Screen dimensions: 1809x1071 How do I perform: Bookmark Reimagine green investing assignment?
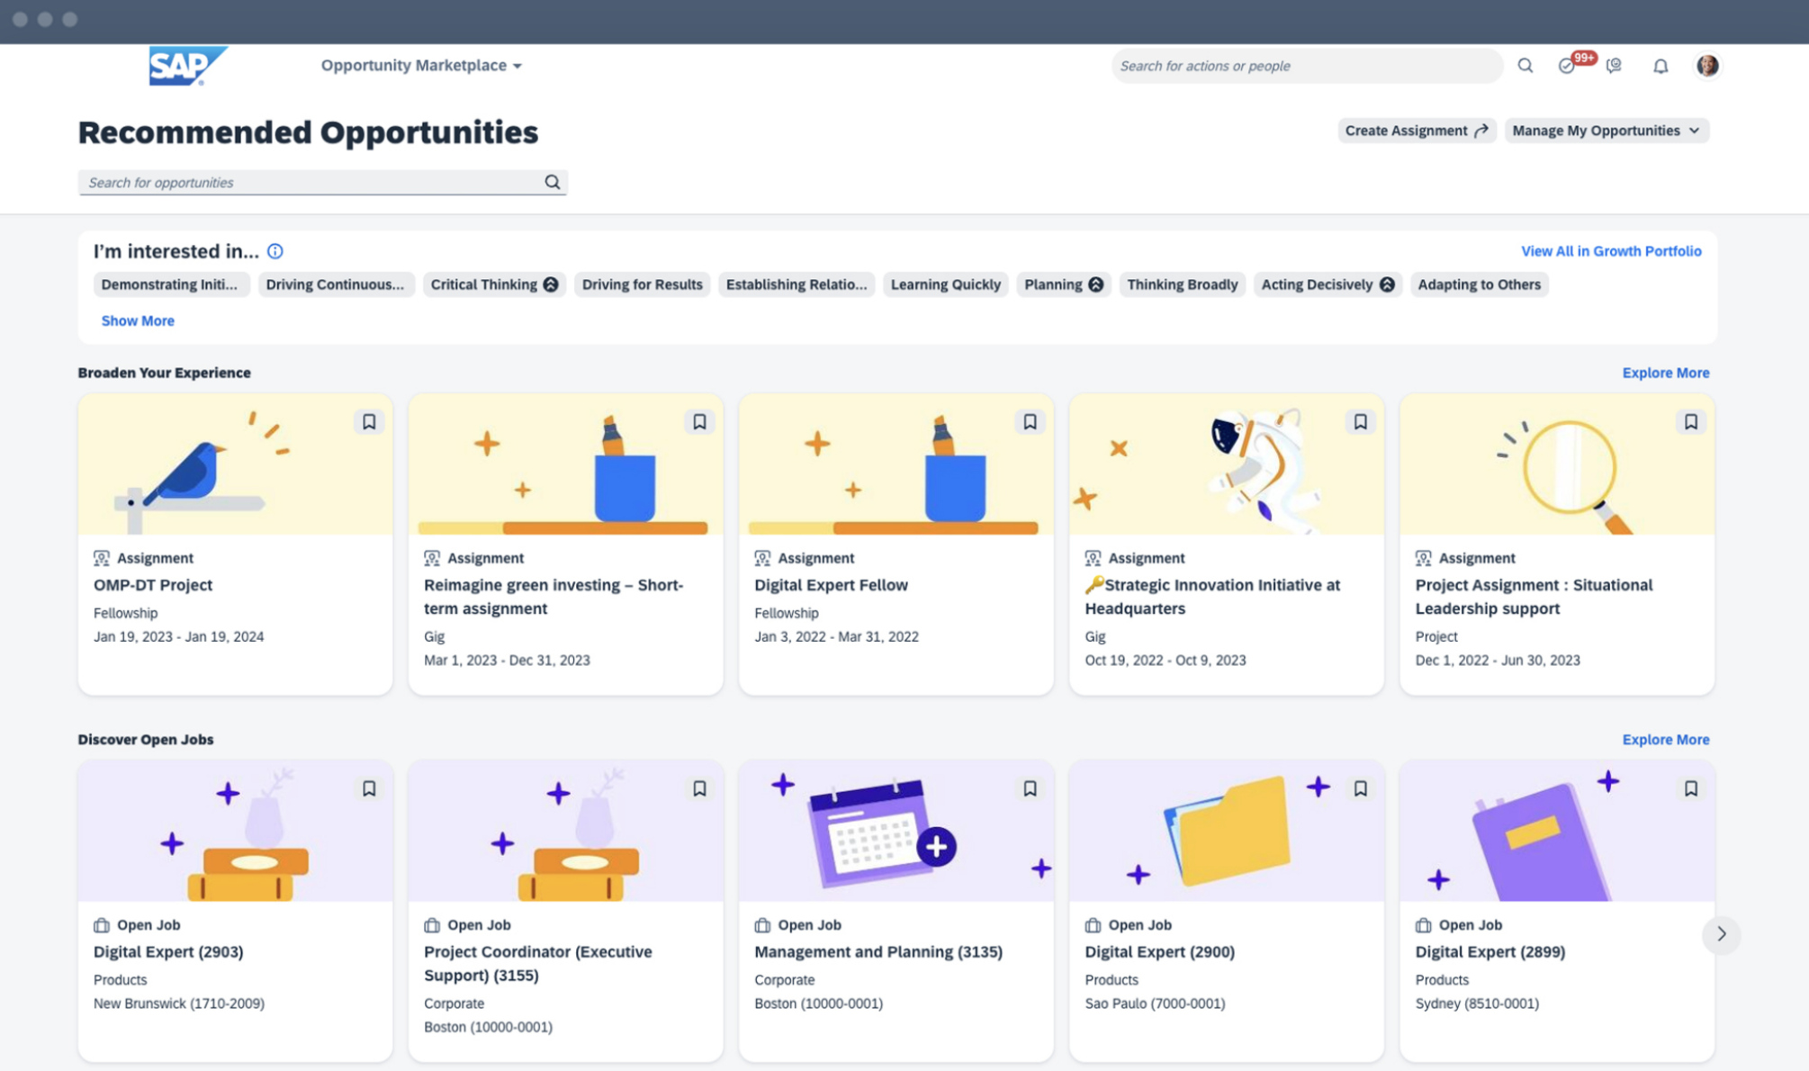699,421
